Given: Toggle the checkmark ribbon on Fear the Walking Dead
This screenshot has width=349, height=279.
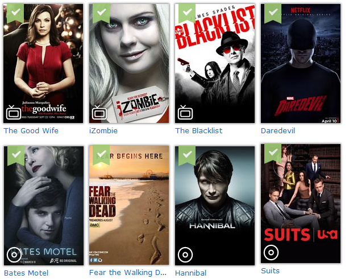Looking at the screenshot, I should pos(101,155).
